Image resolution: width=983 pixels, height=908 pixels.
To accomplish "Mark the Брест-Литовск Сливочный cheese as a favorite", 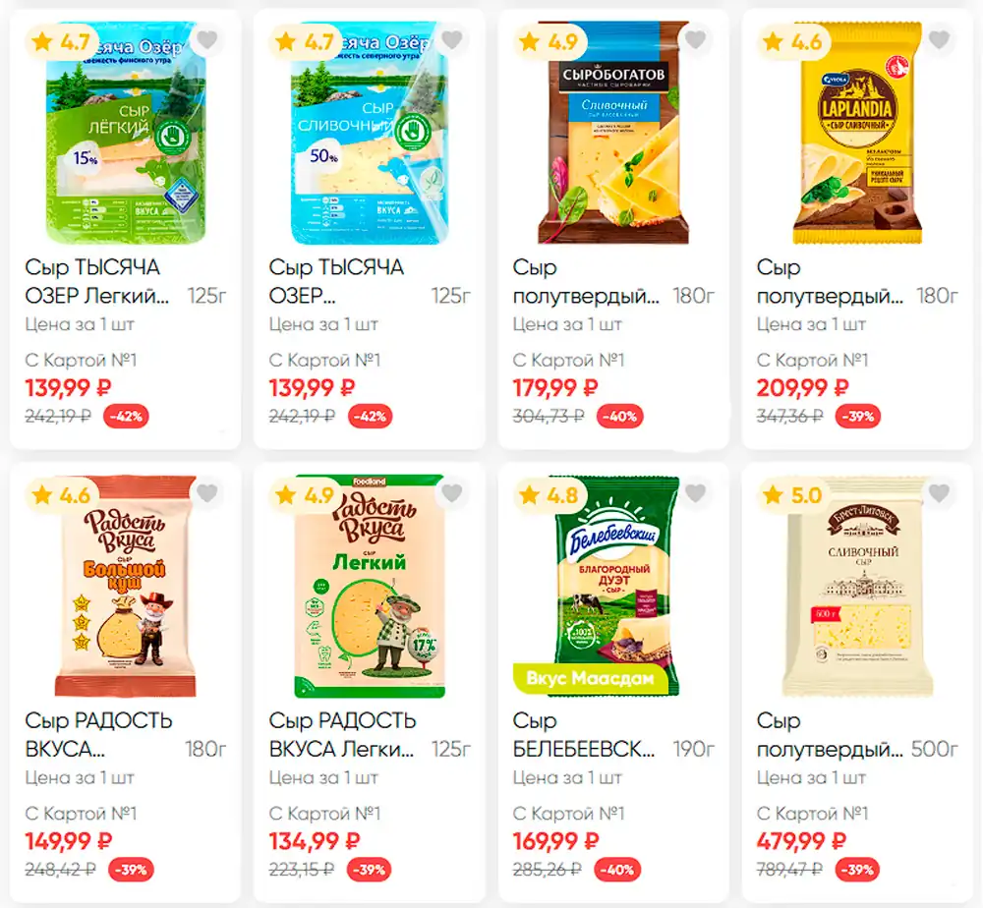I will tap(939, 493).
